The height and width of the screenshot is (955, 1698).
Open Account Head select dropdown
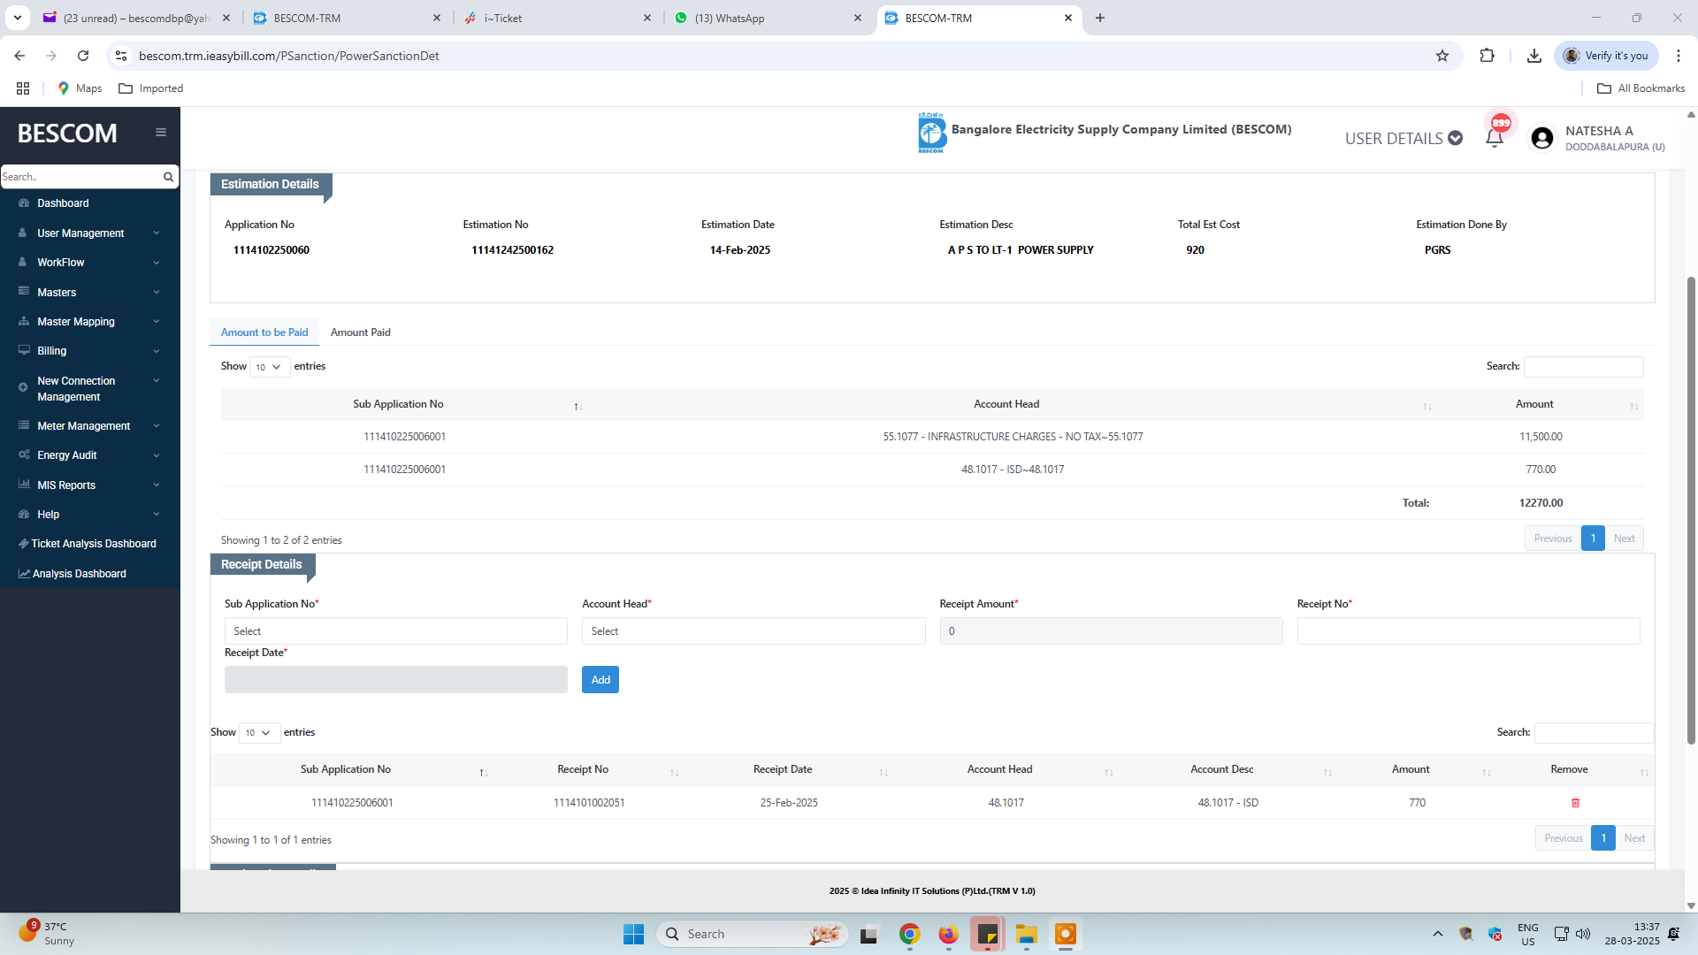click(x=753, y=631)
